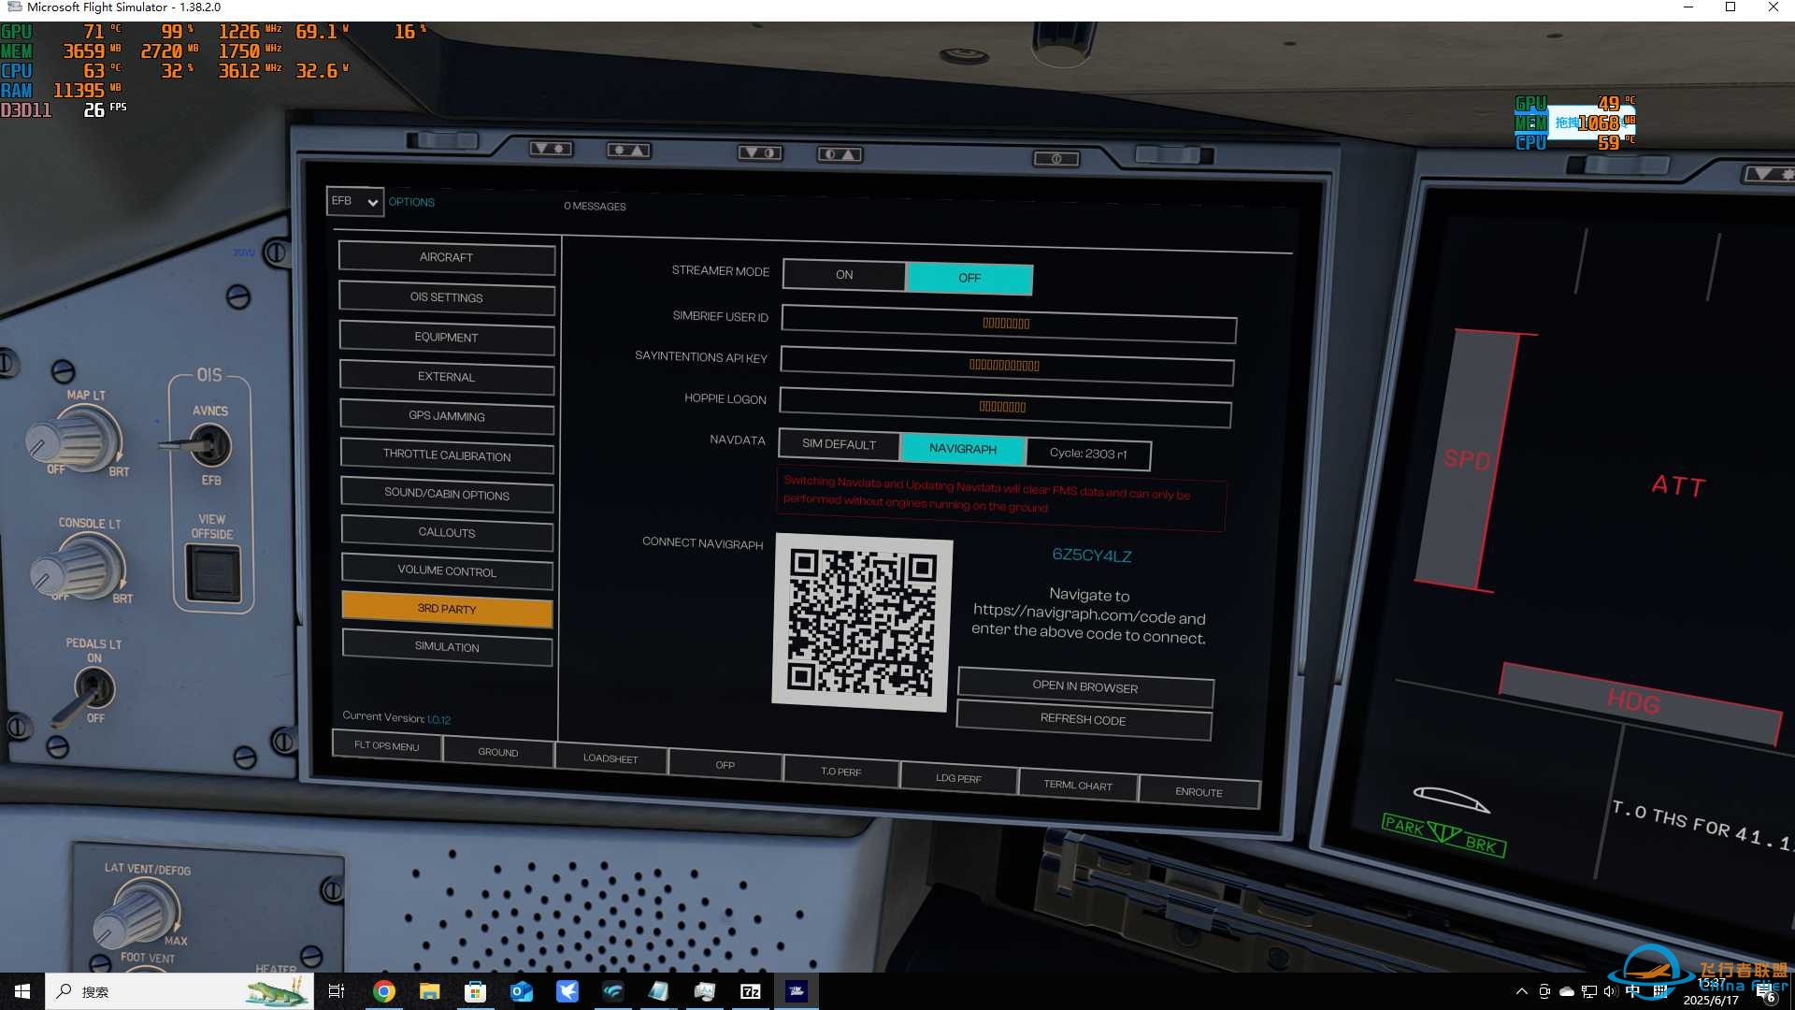Click taskbar clock showing 2025/6/17
This screenshot has height=1010, width=1795.
pos(1711,992)
